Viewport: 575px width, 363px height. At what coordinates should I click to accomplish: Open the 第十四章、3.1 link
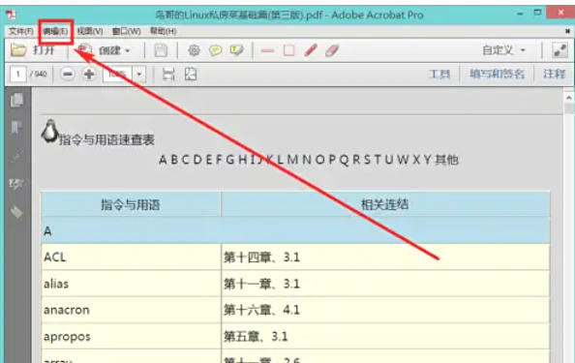[x=261, y=257]
